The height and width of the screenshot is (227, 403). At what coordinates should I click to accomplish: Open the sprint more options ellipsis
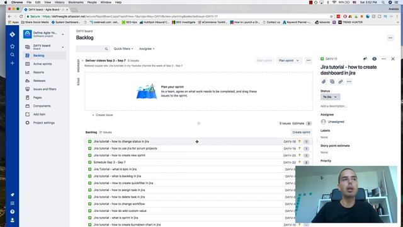pos(309,61)
